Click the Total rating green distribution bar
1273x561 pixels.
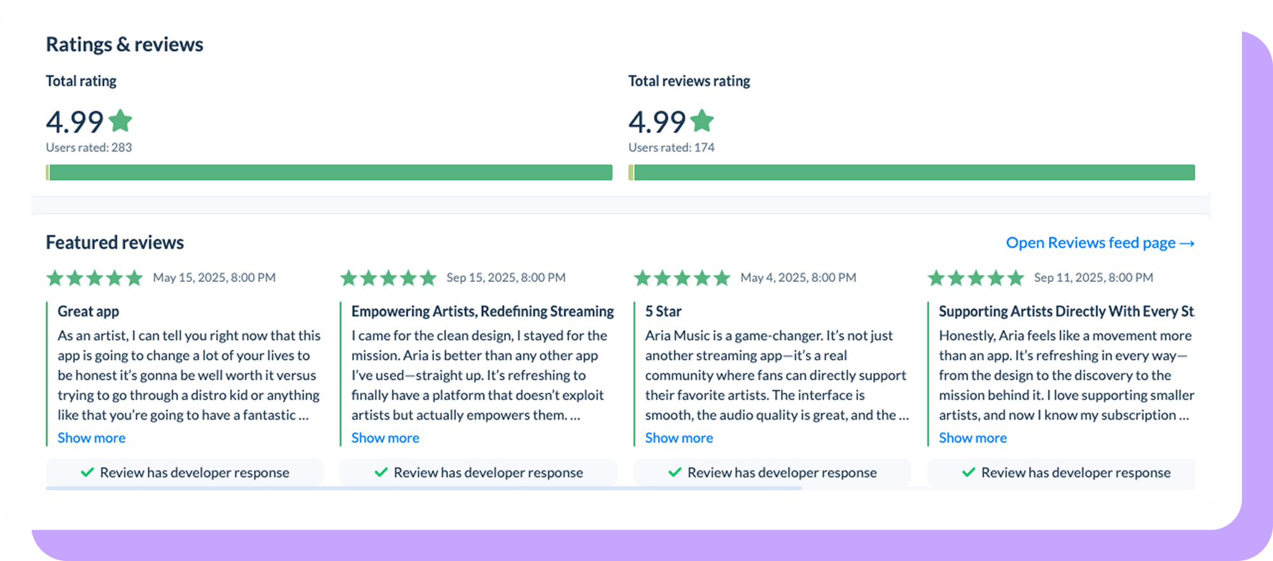[x=330, y=173]
